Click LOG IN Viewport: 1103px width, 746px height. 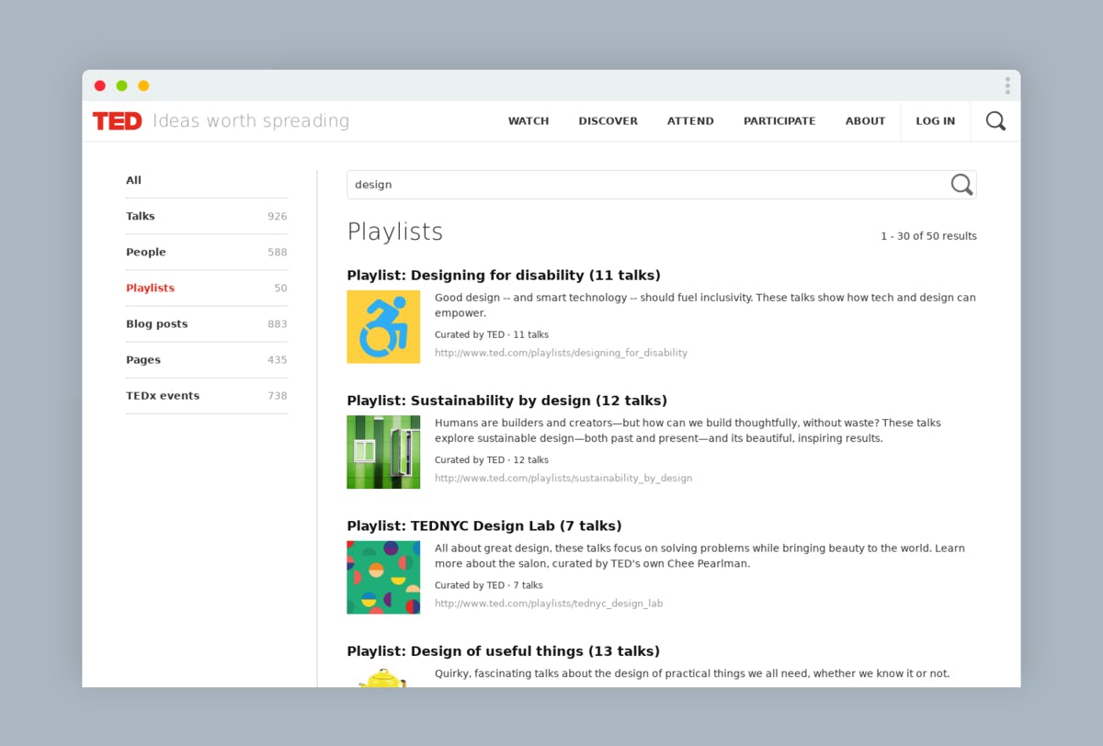[935, 121]
